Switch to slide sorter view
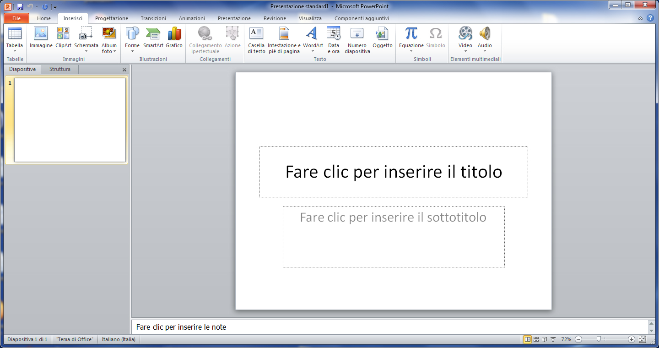Viewport: 659px width, 348px height. click(x=536, y=339)
